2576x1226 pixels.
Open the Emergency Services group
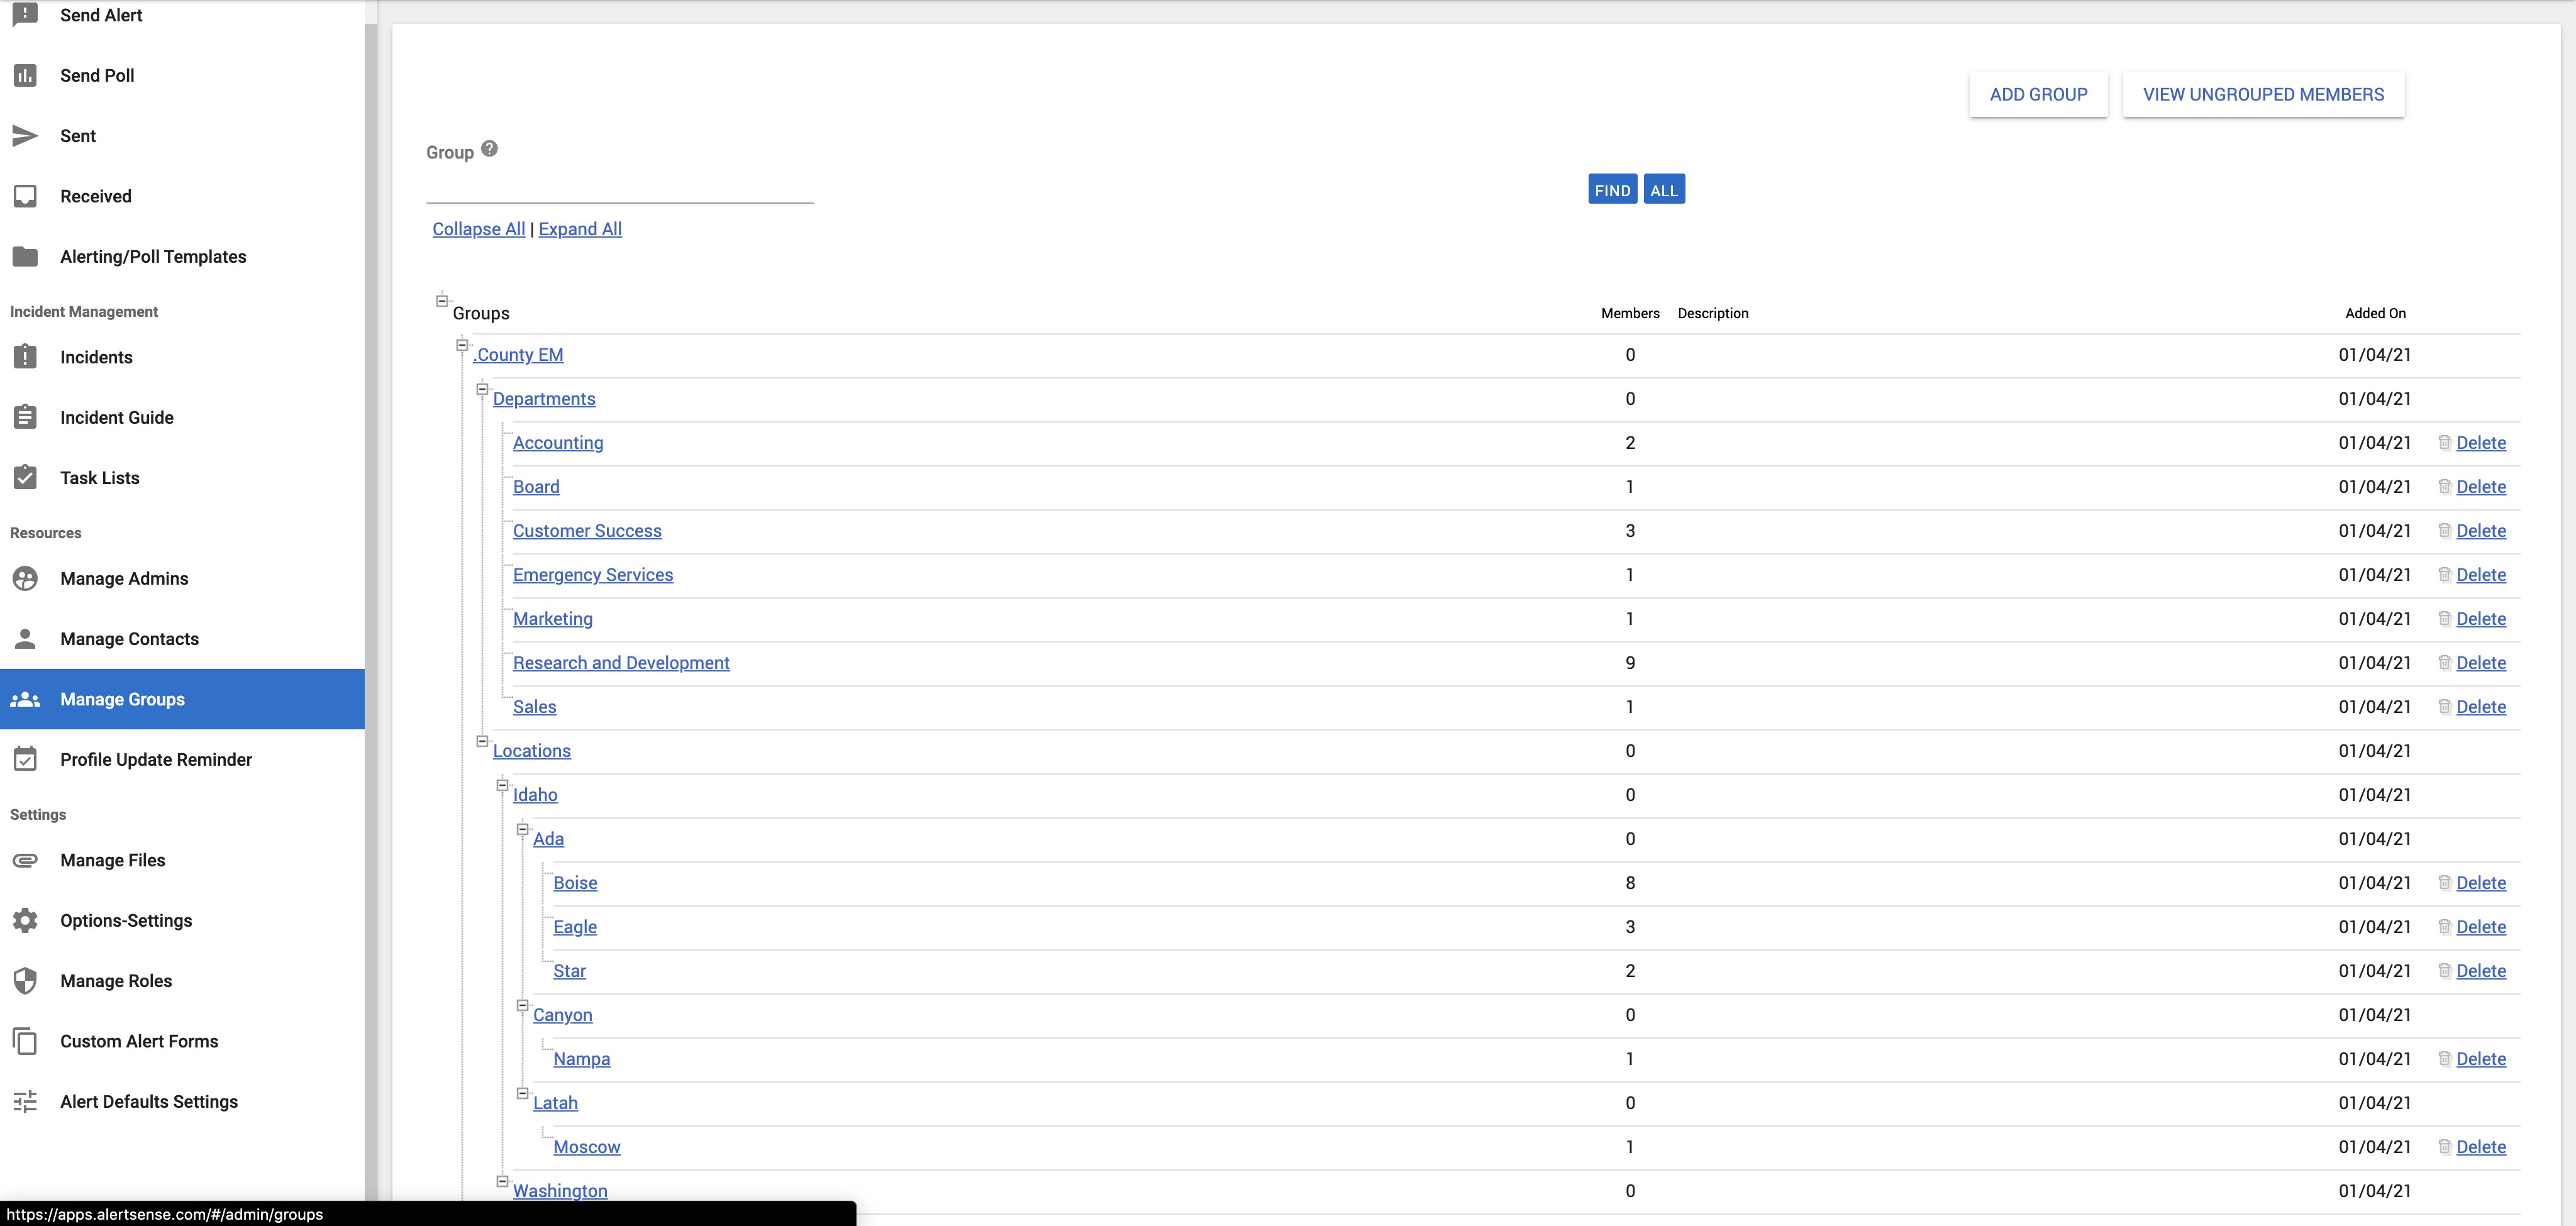(593, 574)
